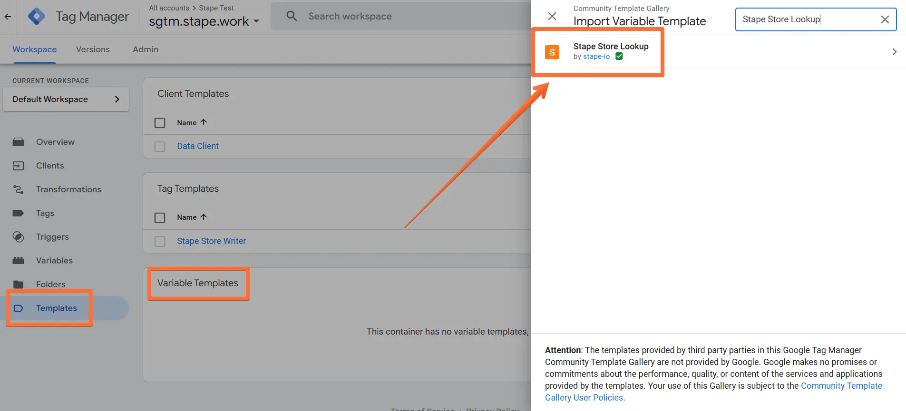Select all Client Templates checkbox

click(x=160, y=123)
